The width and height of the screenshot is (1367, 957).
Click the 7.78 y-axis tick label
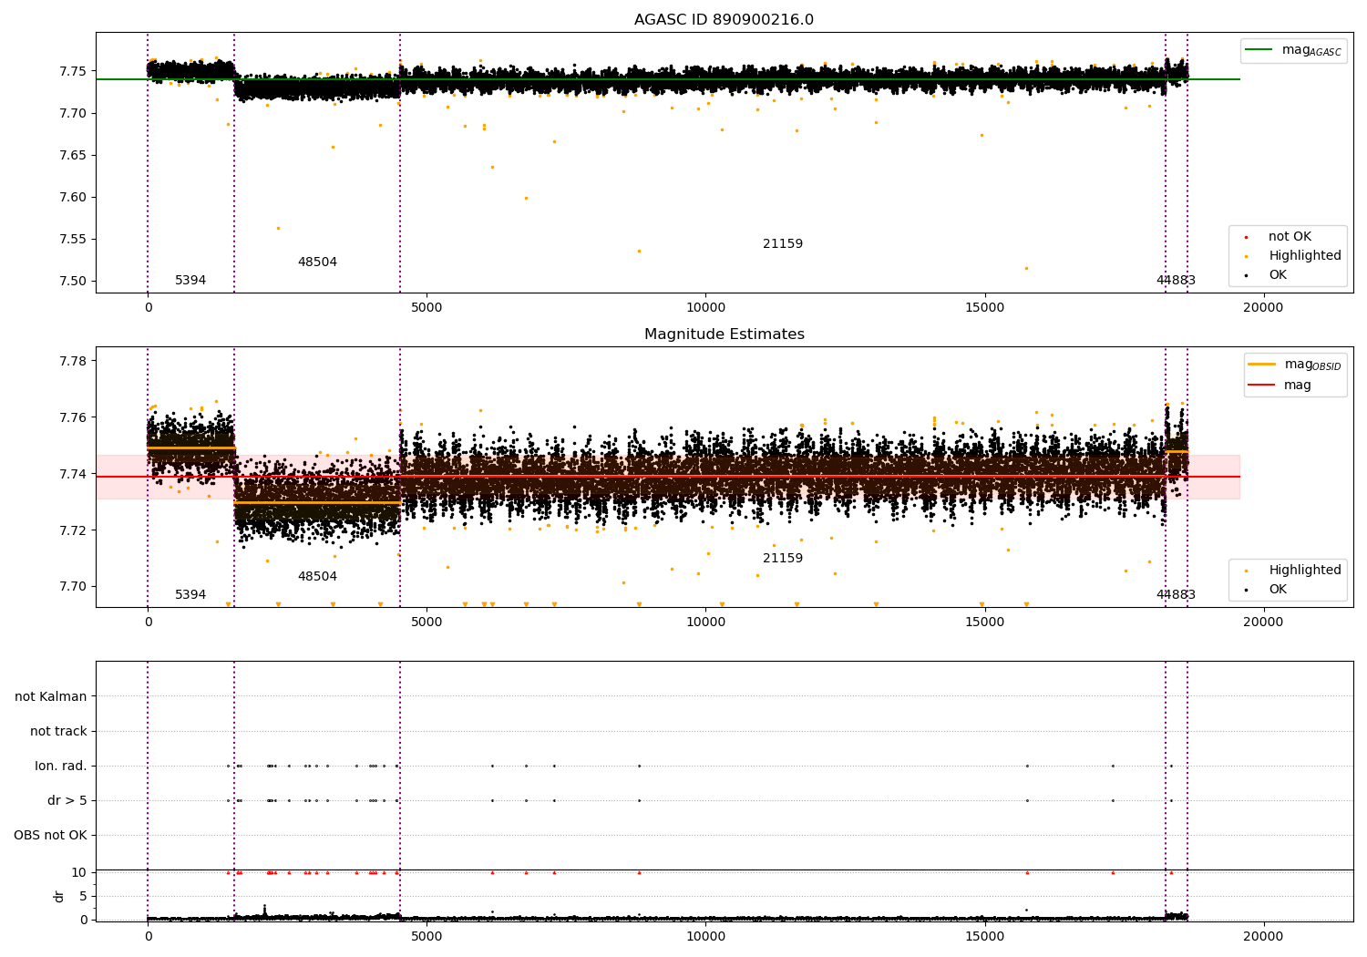(x=74, y=361)
